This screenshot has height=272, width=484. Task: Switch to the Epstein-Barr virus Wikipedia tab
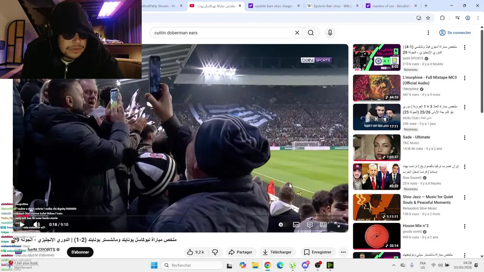tap(333, 6)
